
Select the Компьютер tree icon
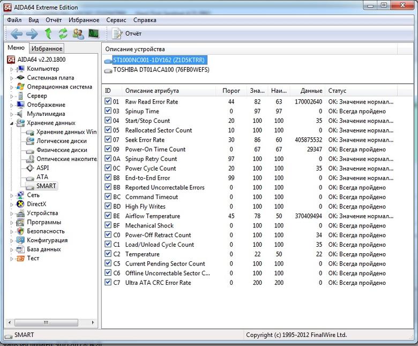[x=20, y=69]
